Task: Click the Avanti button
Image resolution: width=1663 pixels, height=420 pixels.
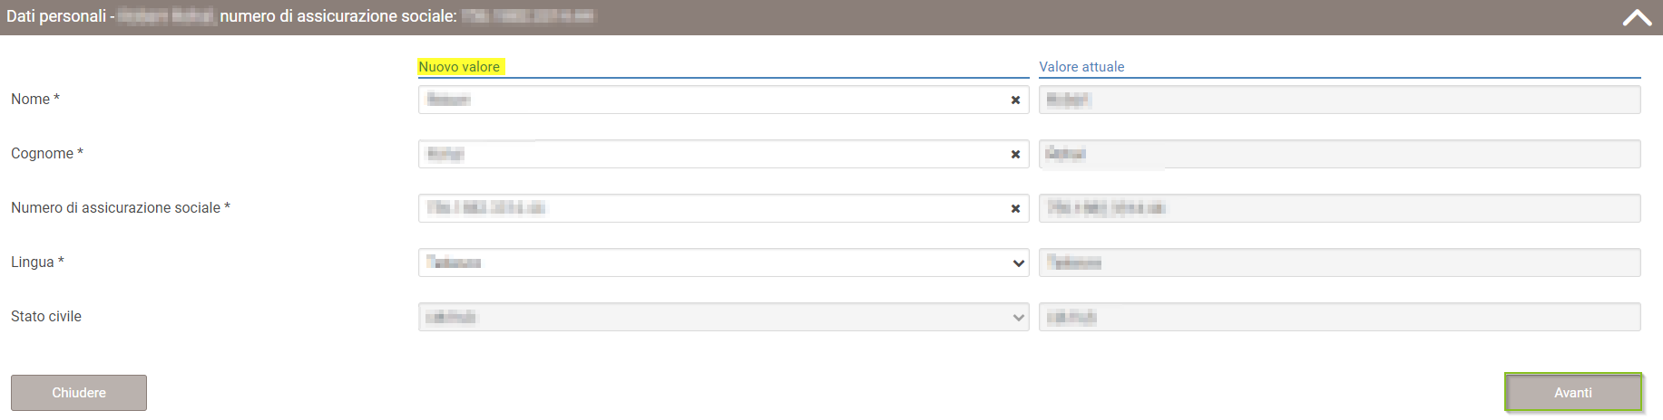Action: pyautogui.click(x=1573, y=393)
